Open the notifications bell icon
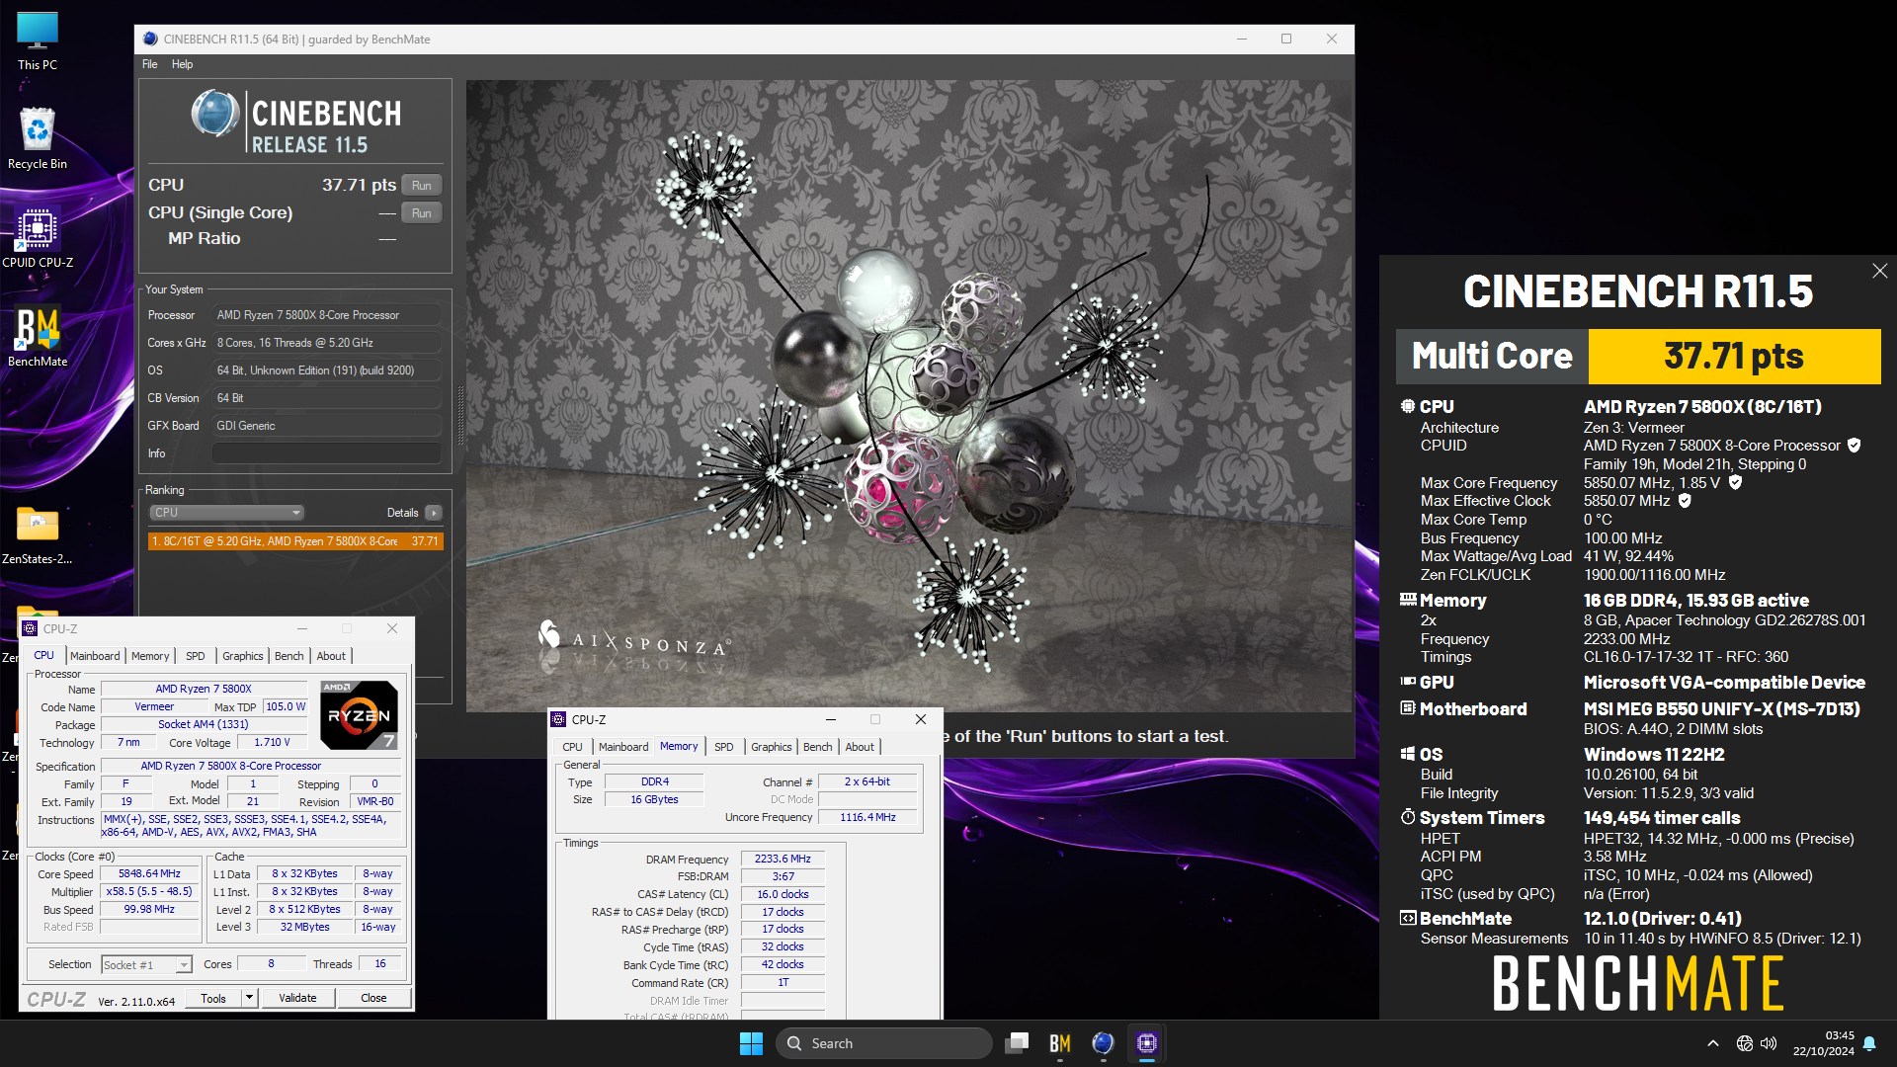1897x1067 pixels. [1869, 1043]
